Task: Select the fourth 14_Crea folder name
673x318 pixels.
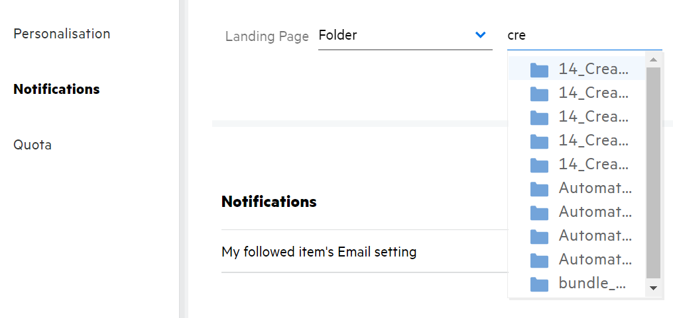Action: (593, 141)
